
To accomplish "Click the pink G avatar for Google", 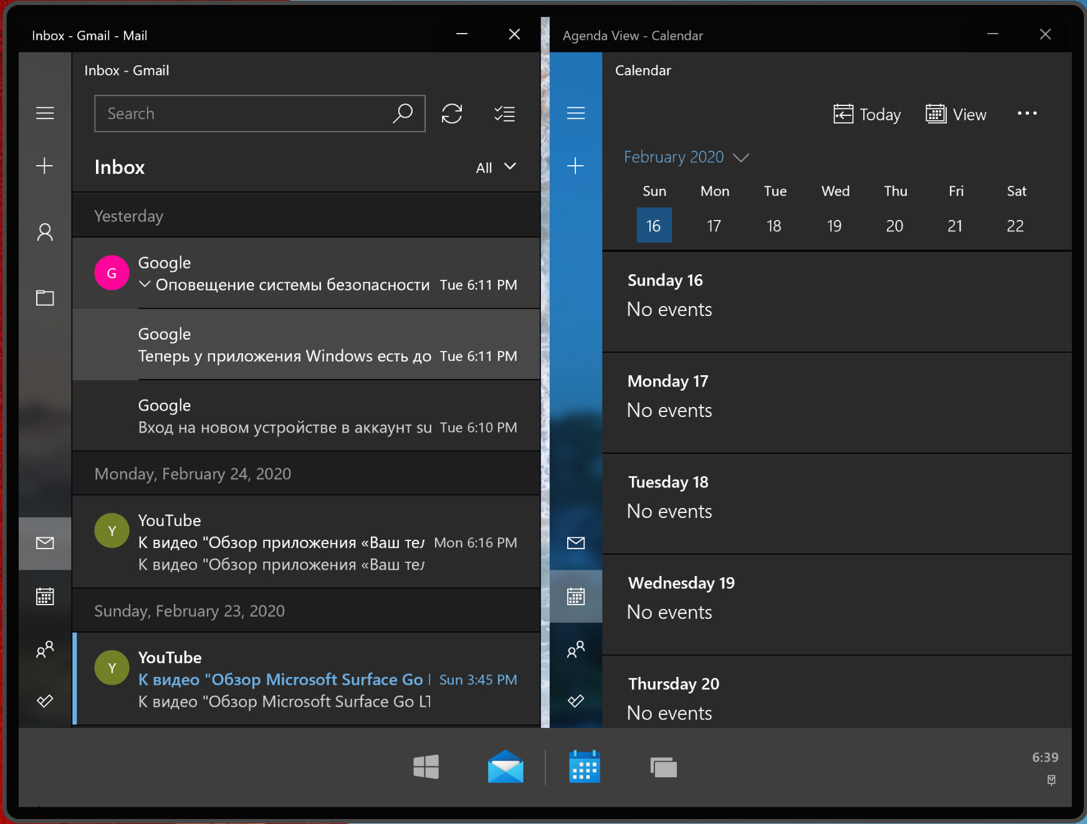I will (112, 273).
